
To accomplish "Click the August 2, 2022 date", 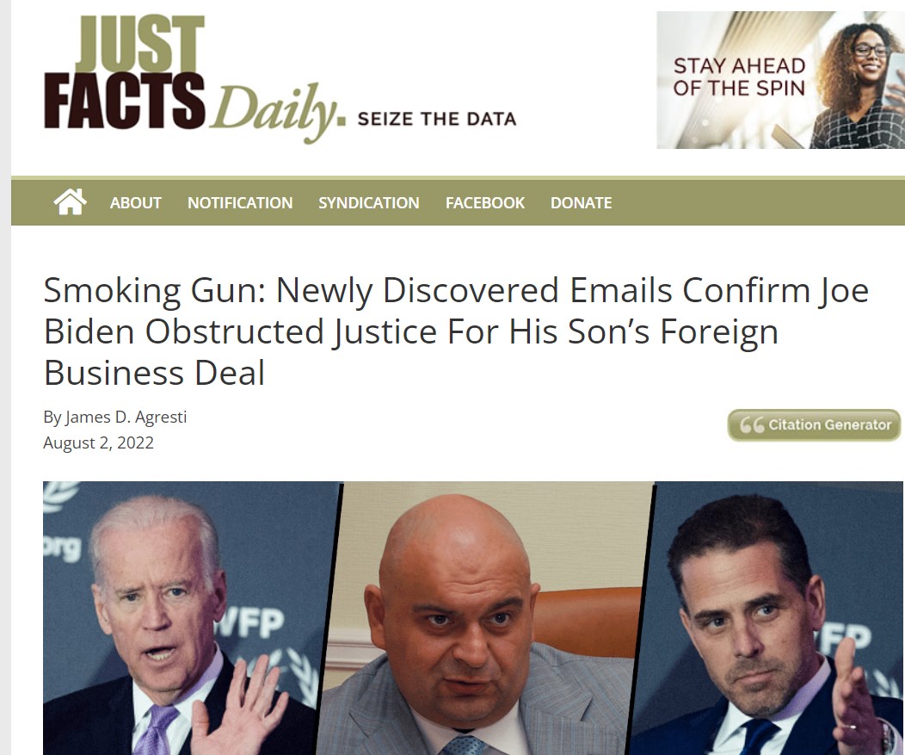I will (x=99, y=443).
